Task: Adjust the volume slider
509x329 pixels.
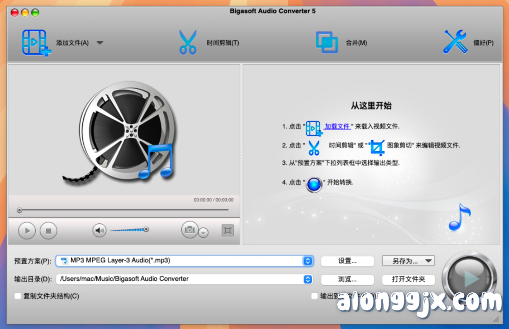Action: click(130, 229)
